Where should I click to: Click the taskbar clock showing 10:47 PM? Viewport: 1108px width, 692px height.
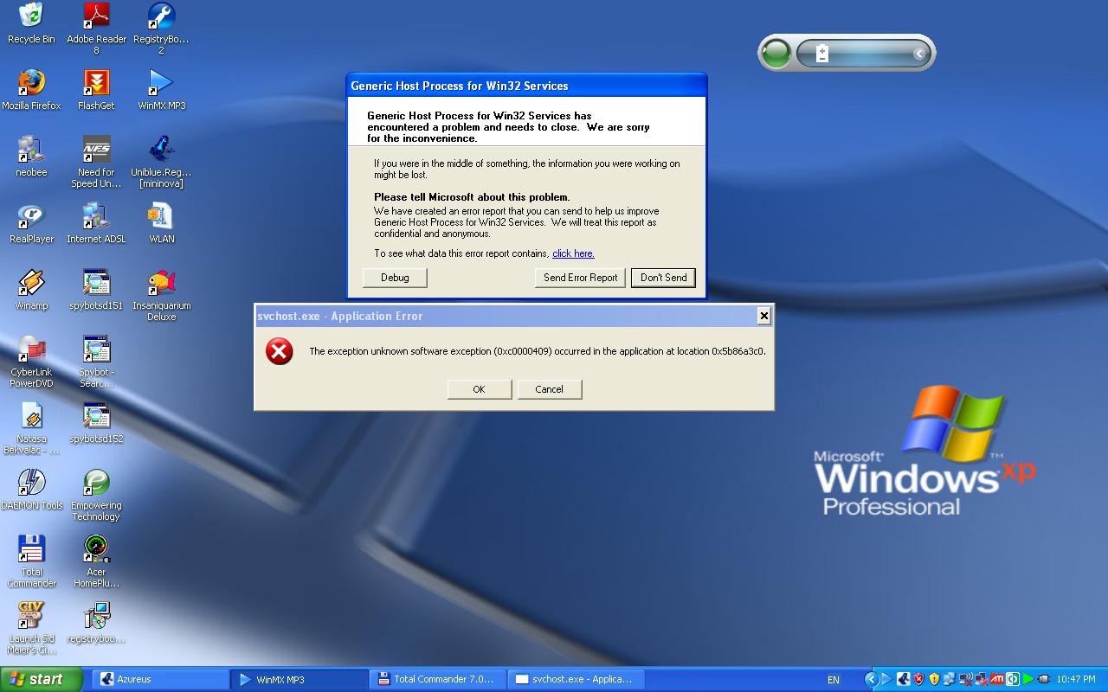tap(1076, 679)
